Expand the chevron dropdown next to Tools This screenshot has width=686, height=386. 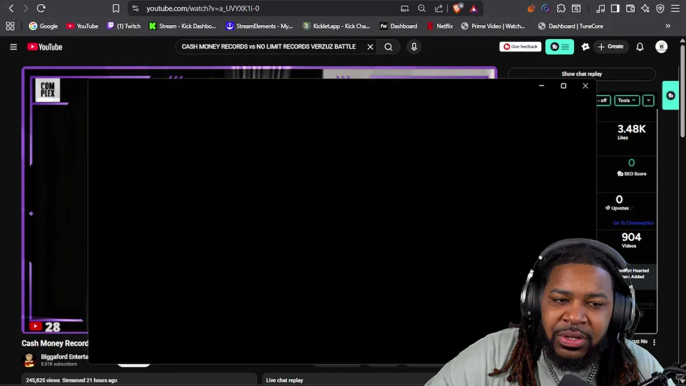pos(648,100)
